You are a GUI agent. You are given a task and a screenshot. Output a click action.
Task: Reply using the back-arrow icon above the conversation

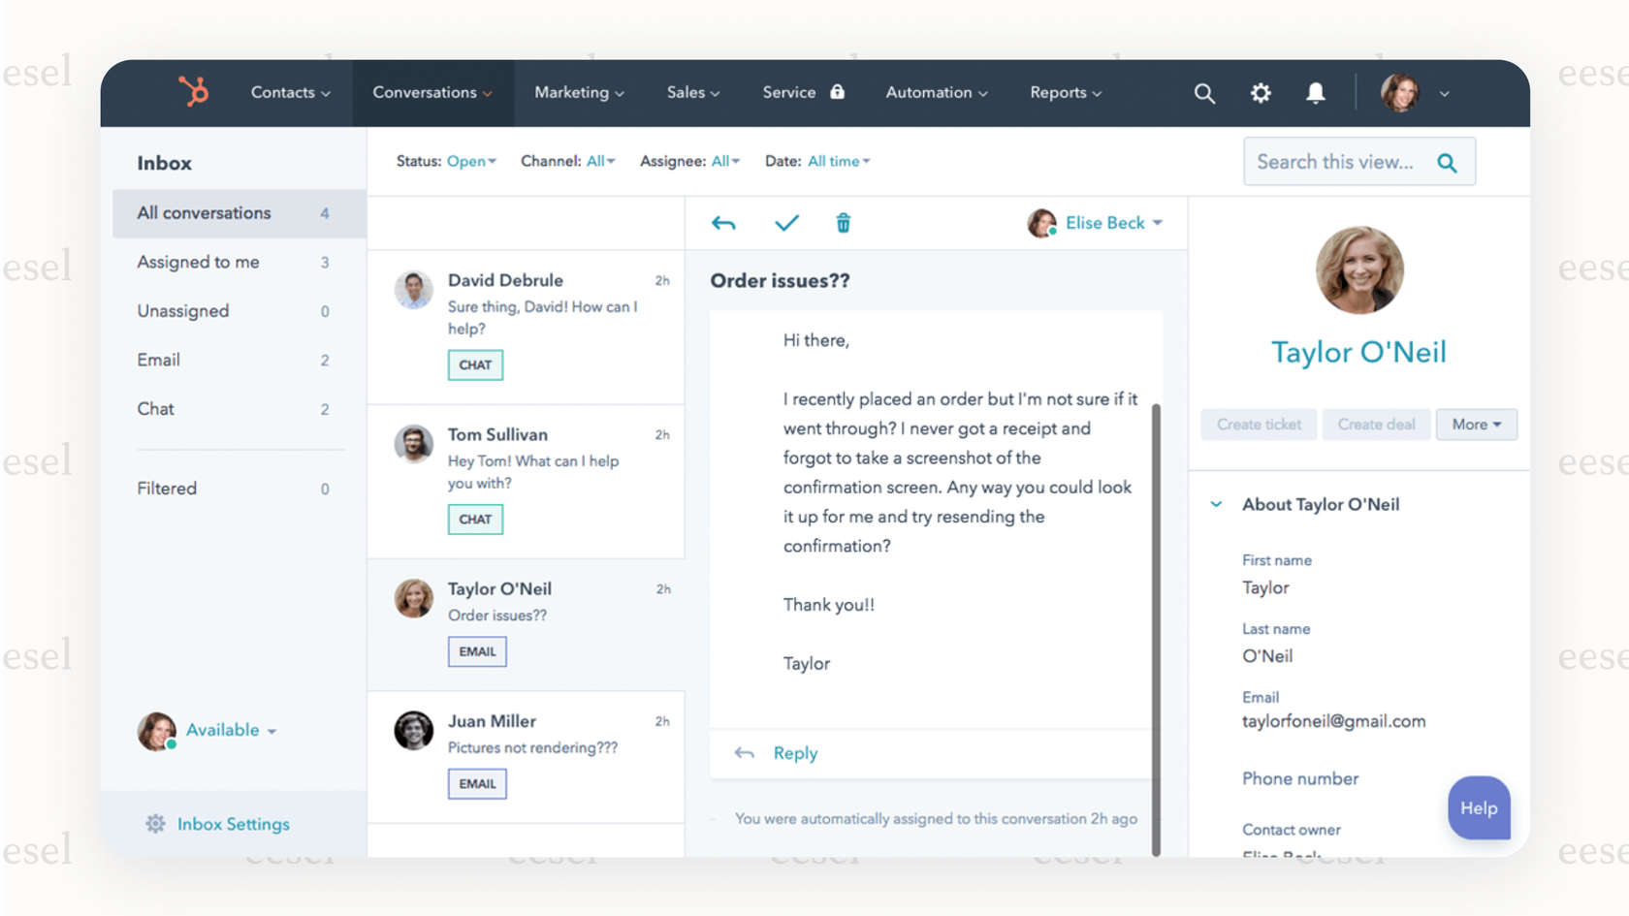[x=723, y=223]
